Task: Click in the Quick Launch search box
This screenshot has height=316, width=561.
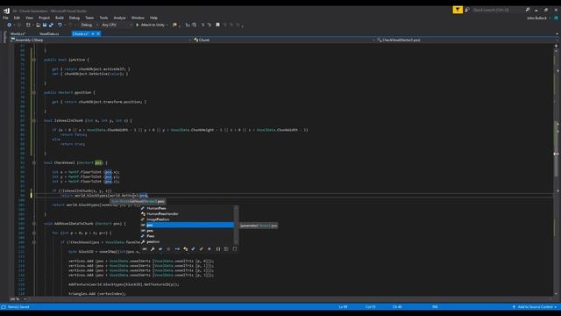Action: (x=497, y=10)
